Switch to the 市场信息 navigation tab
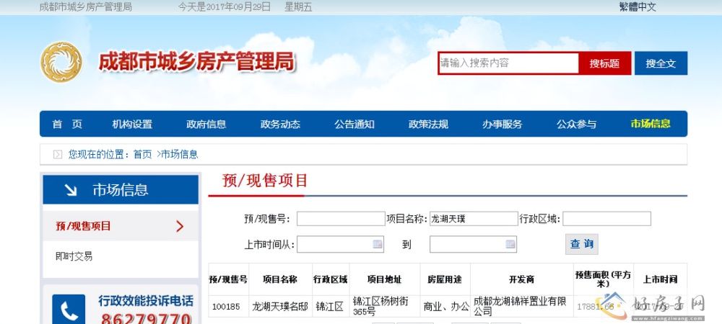This screenshot has width=722, height=324. point(650,124)
